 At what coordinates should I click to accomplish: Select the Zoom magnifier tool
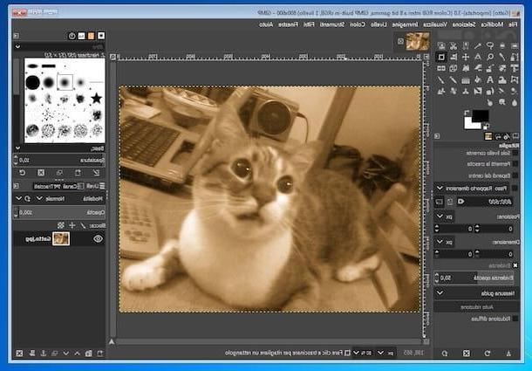(x=490, y=57)
